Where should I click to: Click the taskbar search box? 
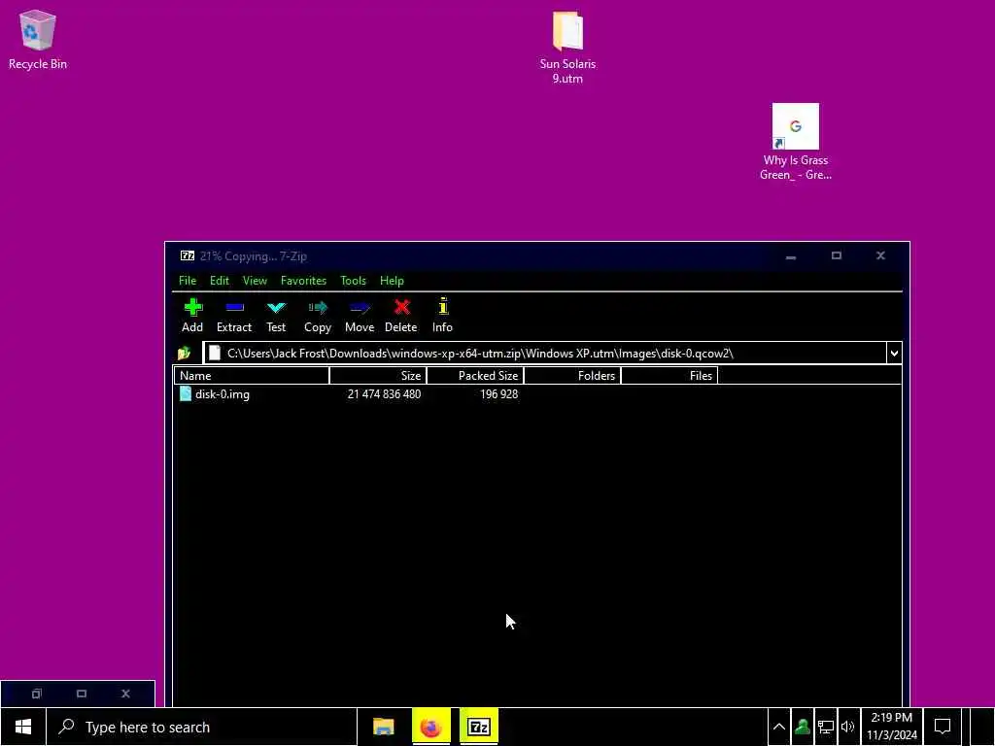[202, 727]
